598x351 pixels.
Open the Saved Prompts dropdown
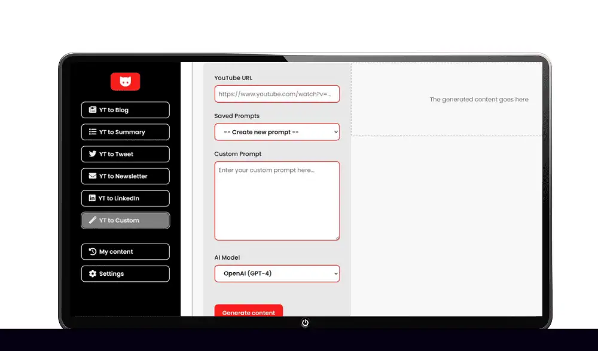(x=277, y=132)
